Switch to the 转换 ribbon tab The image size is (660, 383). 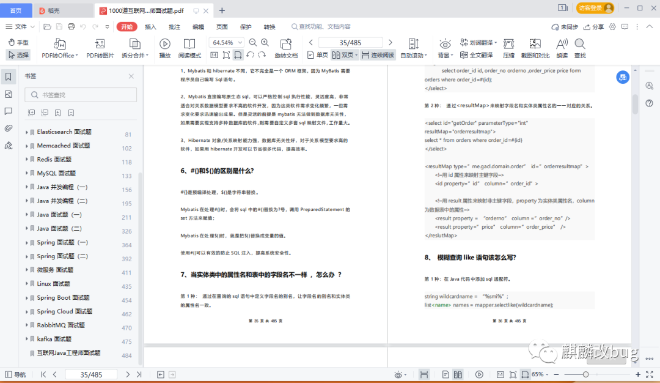click(x=269, y=26)
